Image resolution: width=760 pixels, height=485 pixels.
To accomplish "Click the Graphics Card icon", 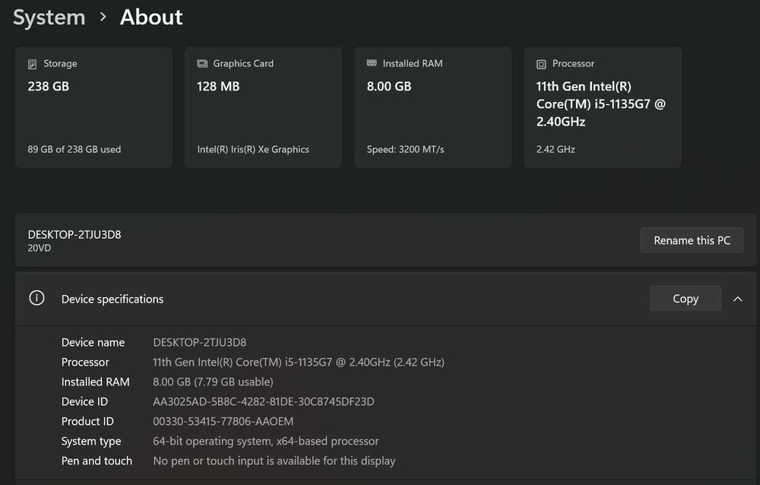I will click(x=202, y=64).
